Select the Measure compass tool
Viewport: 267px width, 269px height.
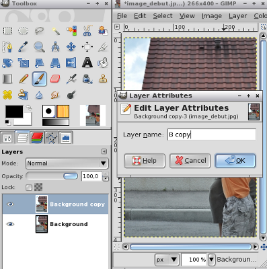coord(55,47)
